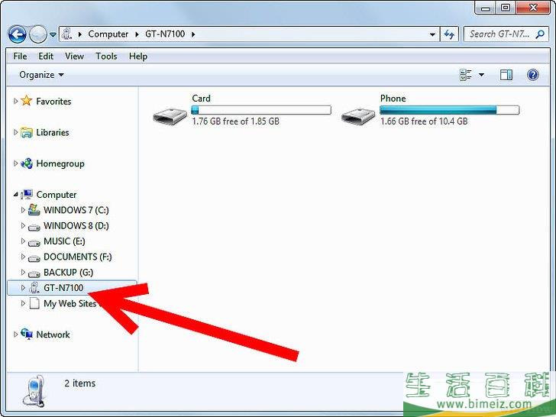Expand BACKUP (G:) node
This screenshot has width=556, height=417.
pos(23,272)
